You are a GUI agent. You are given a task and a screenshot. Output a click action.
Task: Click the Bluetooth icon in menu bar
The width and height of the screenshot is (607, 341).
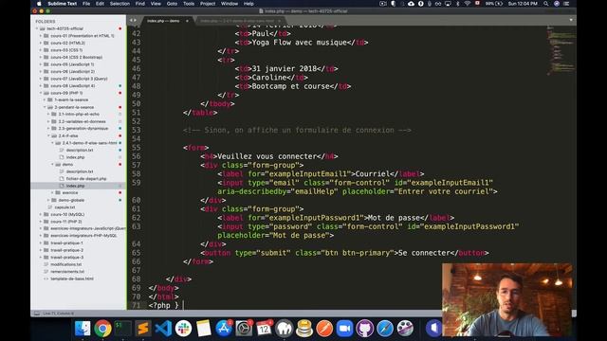coord(457,4)
